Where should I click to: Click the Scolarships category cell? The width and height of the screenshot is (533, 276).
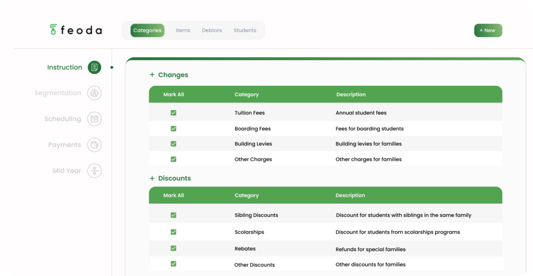tap(249, 232)
